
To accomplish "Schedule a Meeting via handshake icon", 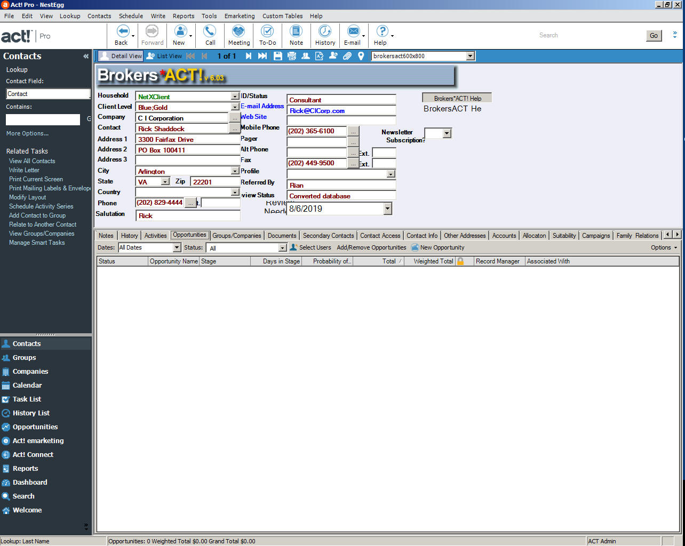I will [238, 31].
